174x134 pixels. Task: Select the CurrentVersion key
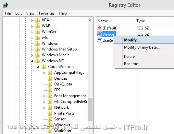pyautogui.click(x=61, y=67)
